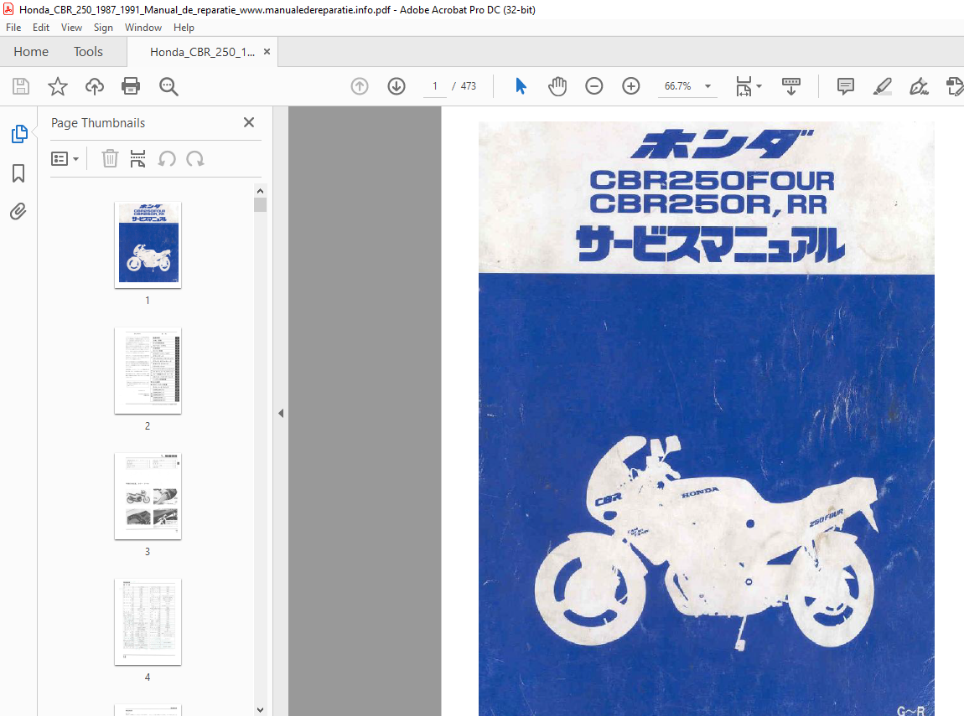Delete selected page trash icon

tap(110, 158)
